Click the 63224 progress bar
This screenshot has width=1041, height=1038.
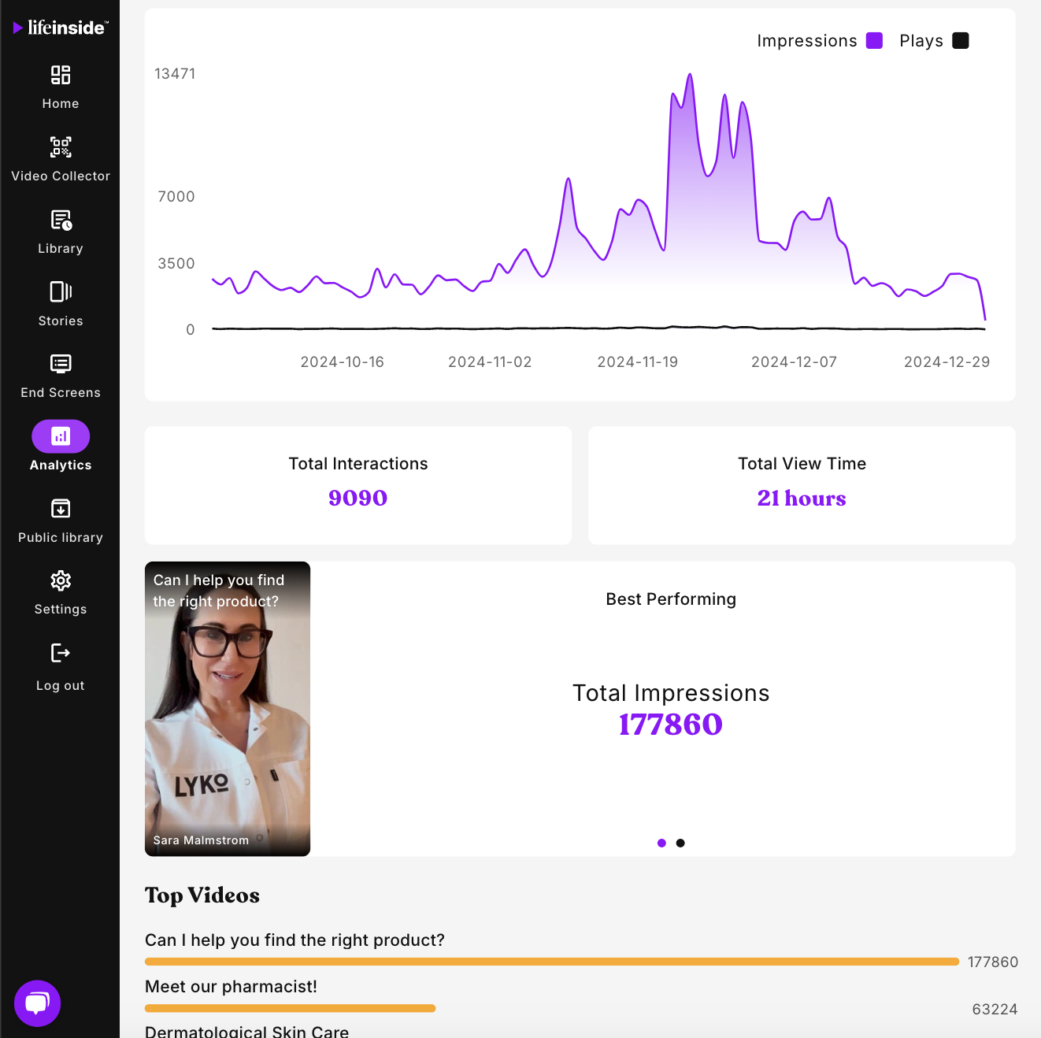(290, 1008)
